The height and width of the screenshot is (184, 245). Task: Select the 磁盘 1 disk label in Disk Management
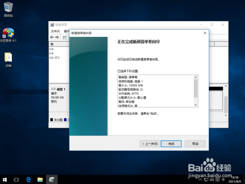[x=61, y=89]
